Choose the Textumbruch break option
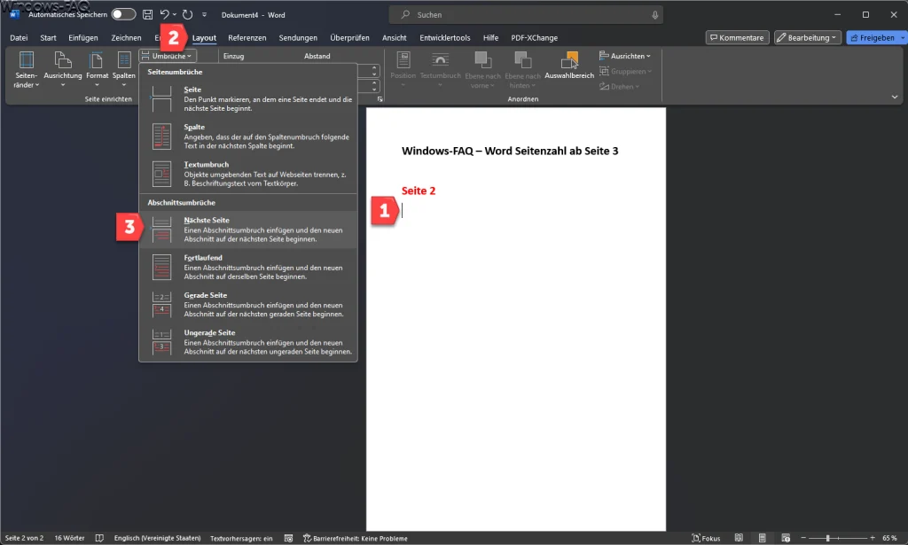Screen dimensions: 908x545 pyautogui.click(x=248, y=174)
